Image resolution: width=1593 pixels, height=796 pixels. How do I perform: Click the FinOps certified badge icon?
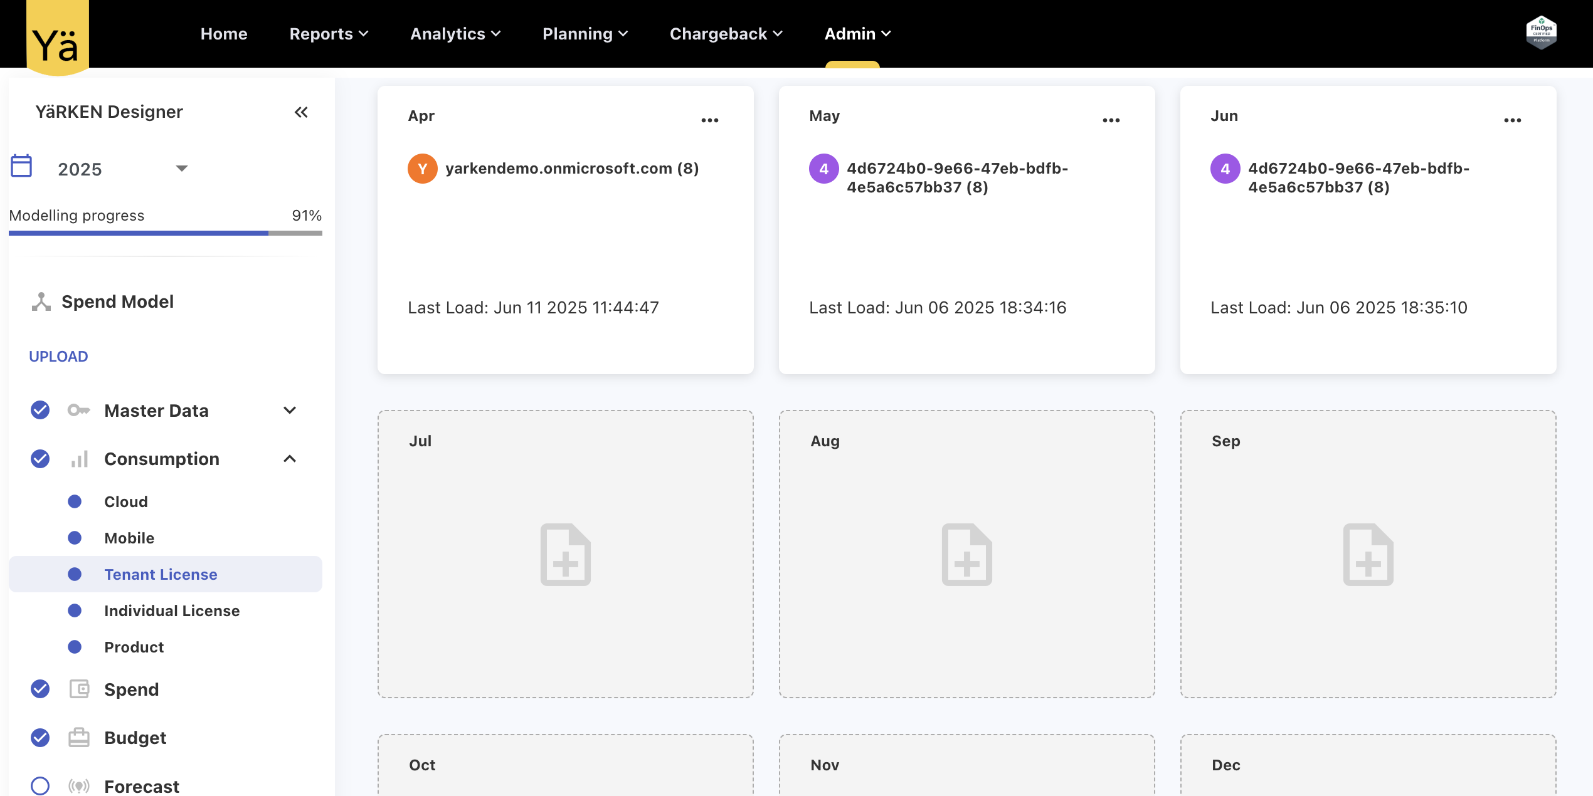click(1541, 32)
